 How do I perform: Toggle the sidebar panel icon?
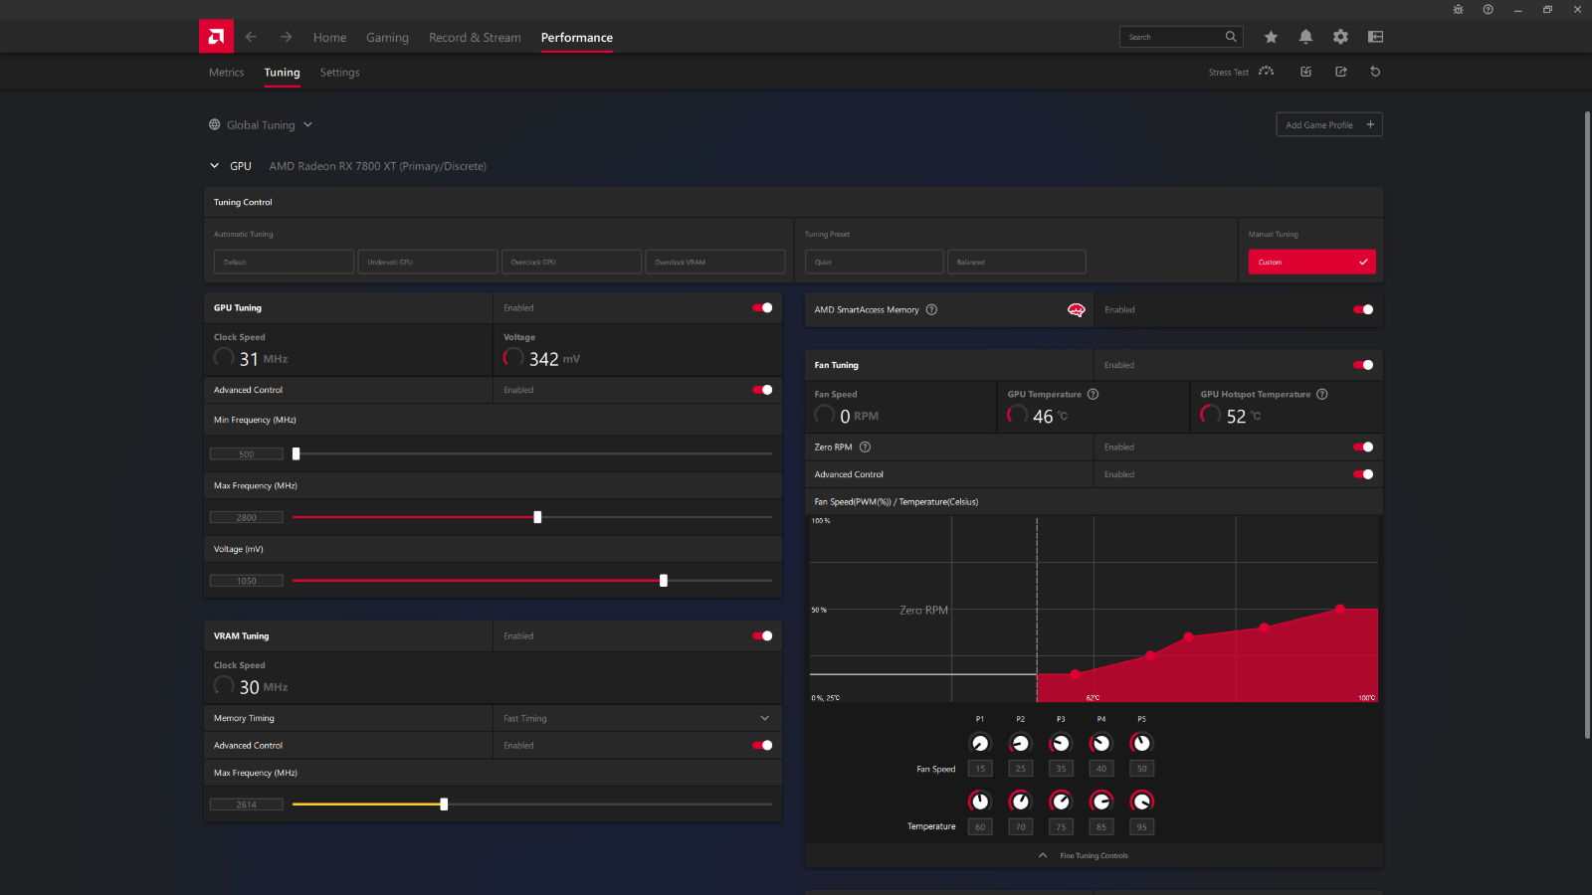(x=1375, y=37)
